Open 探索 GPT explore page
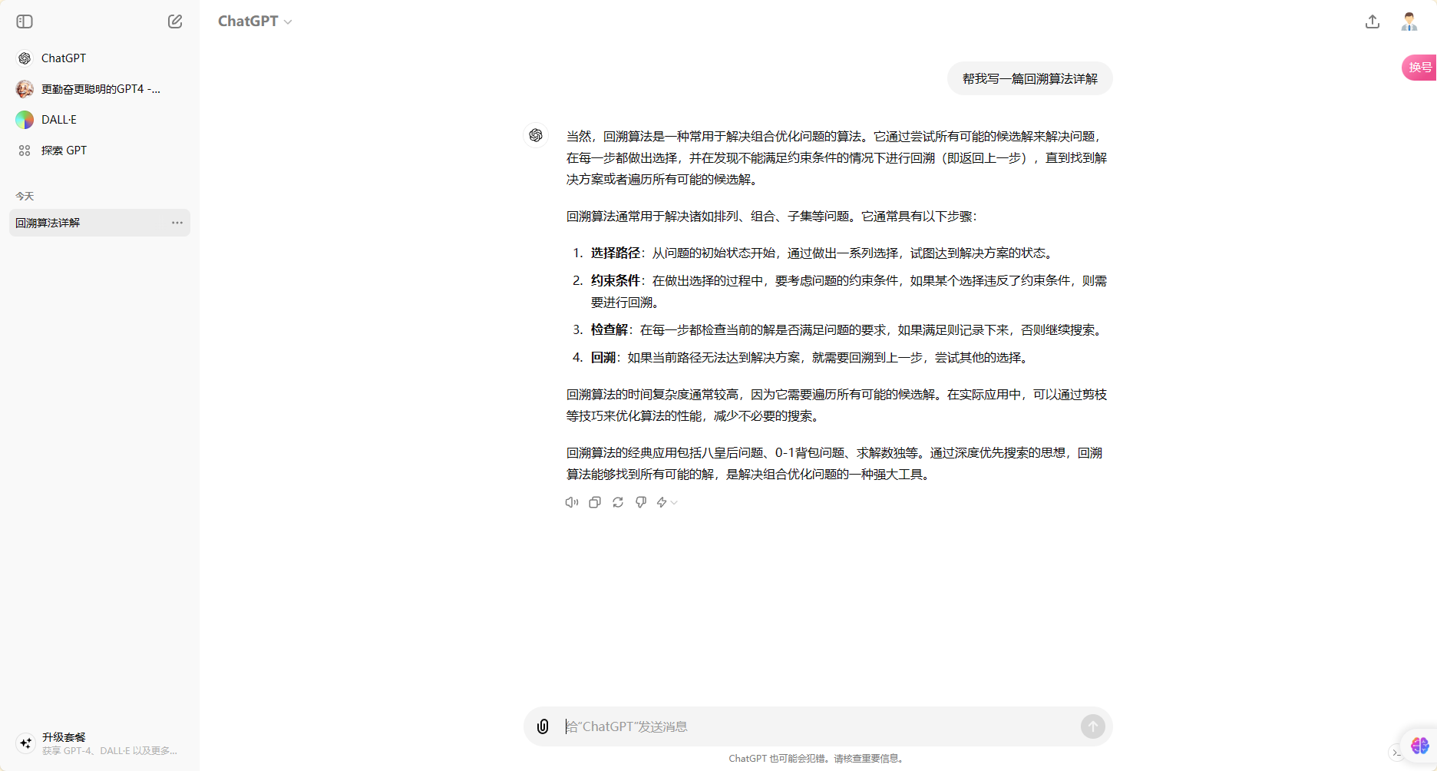Screen dimensions: 1437x771 63,151
